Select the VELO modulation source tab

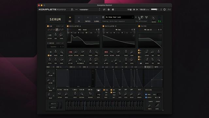(x=149, y=67)
